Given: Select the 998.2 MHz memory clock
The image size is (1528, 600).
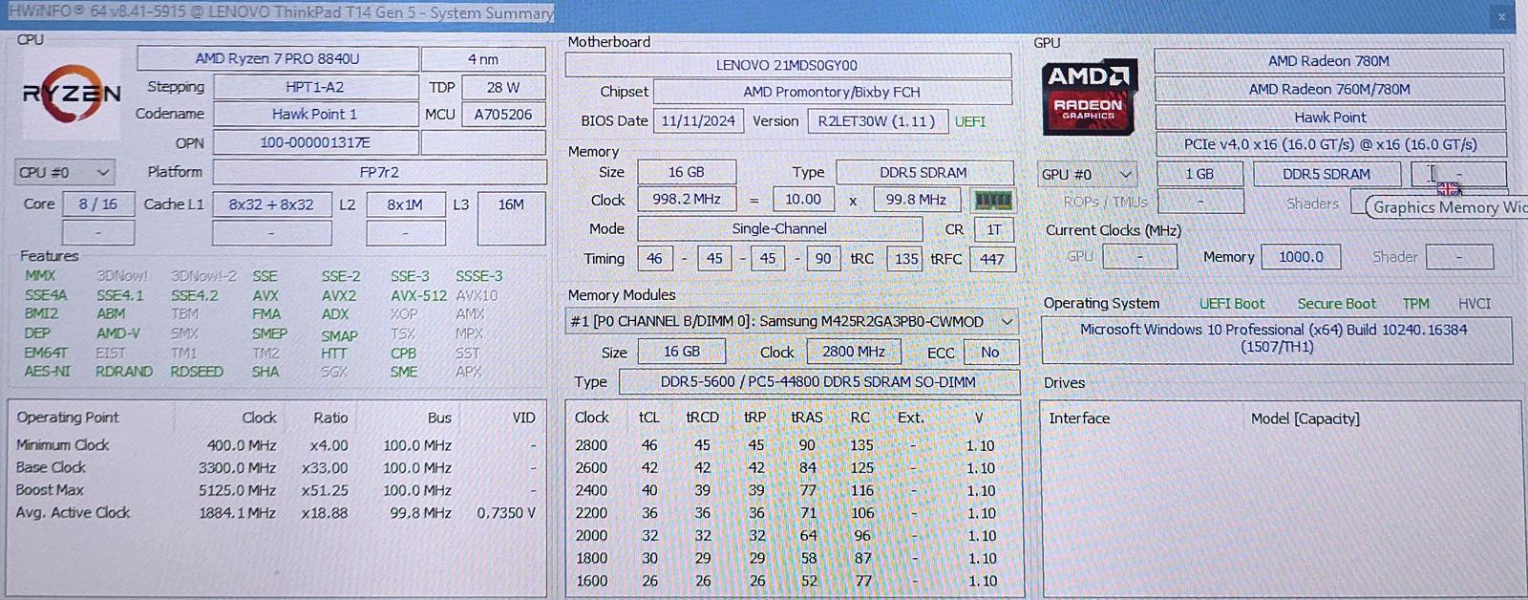Looking at the screenshot, I should tap(687, 199).
